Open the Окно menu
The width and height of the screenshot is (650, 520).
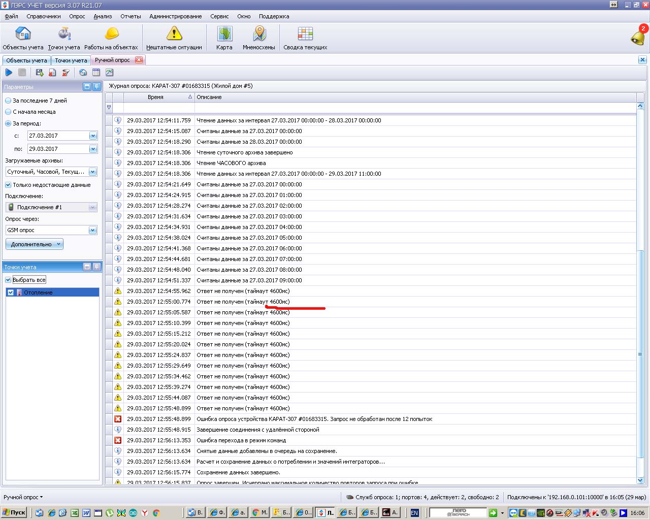coord(244,16)
